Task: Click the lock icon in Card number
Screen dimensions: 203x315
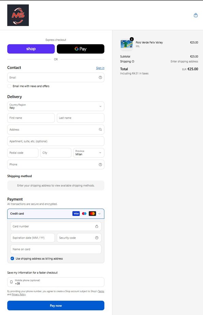Action: click(x=97, y=226)
